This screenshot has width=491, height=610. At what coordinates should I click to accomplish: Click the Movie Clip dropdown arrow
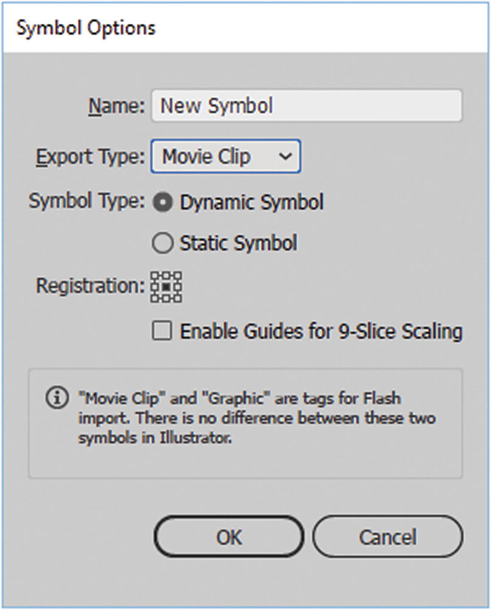point(284,157)
